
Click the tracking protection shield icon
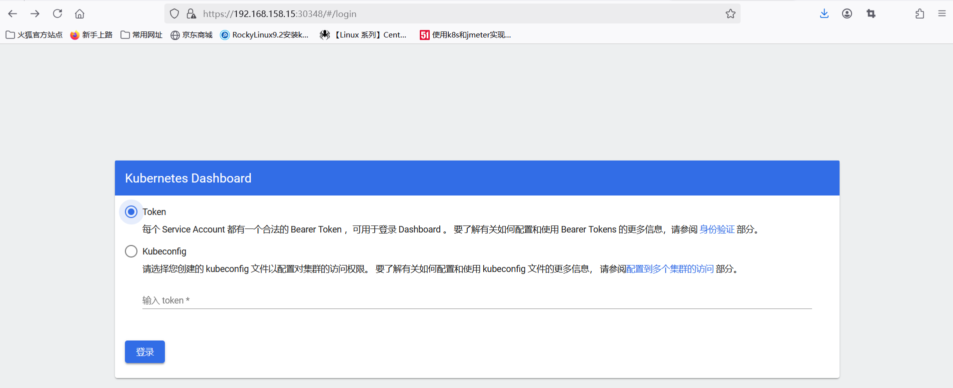click(x=174, y=13)
